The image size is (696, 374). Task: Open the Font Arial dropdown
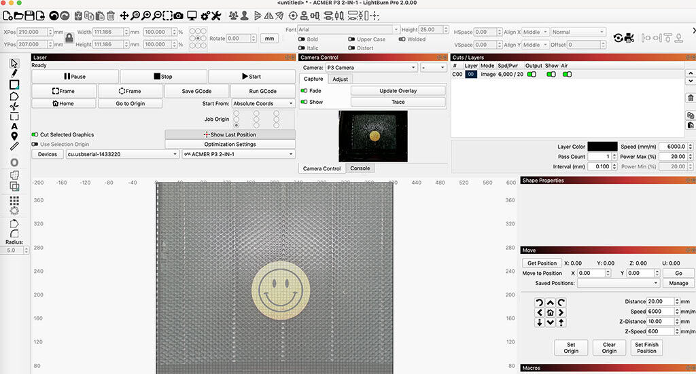point(348,29)
